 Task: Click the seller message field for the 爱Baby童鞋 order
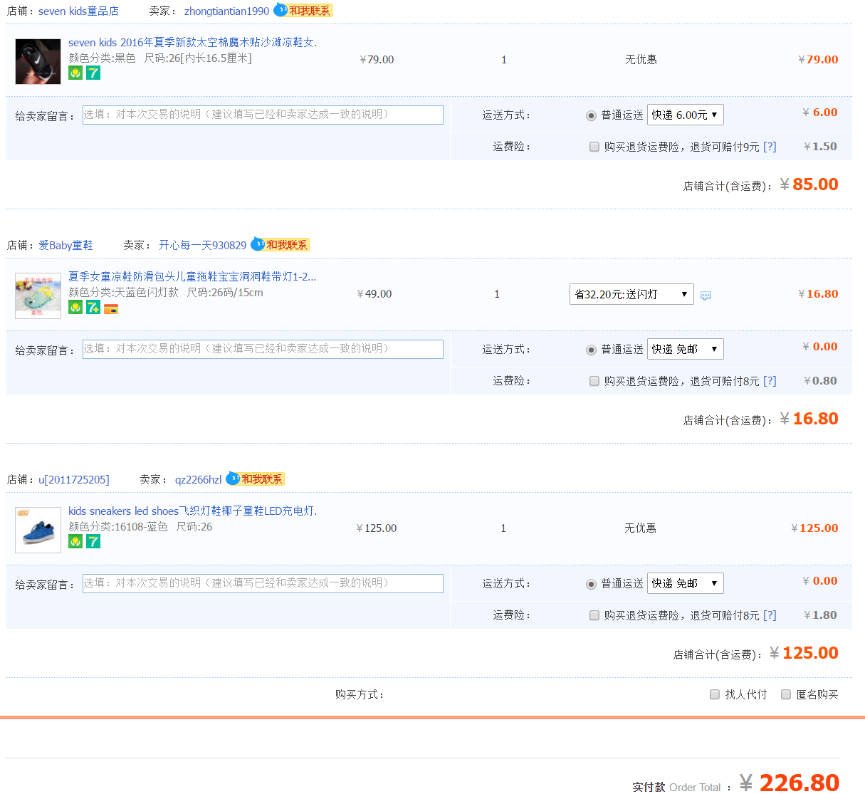pyautogui.click(x=263, y=349)
